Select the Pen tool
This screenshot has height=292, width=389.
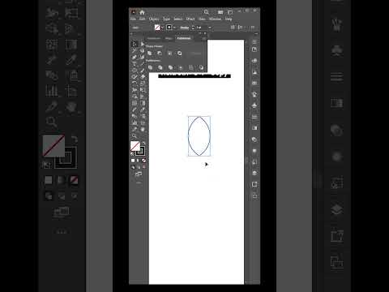(135, 57)
